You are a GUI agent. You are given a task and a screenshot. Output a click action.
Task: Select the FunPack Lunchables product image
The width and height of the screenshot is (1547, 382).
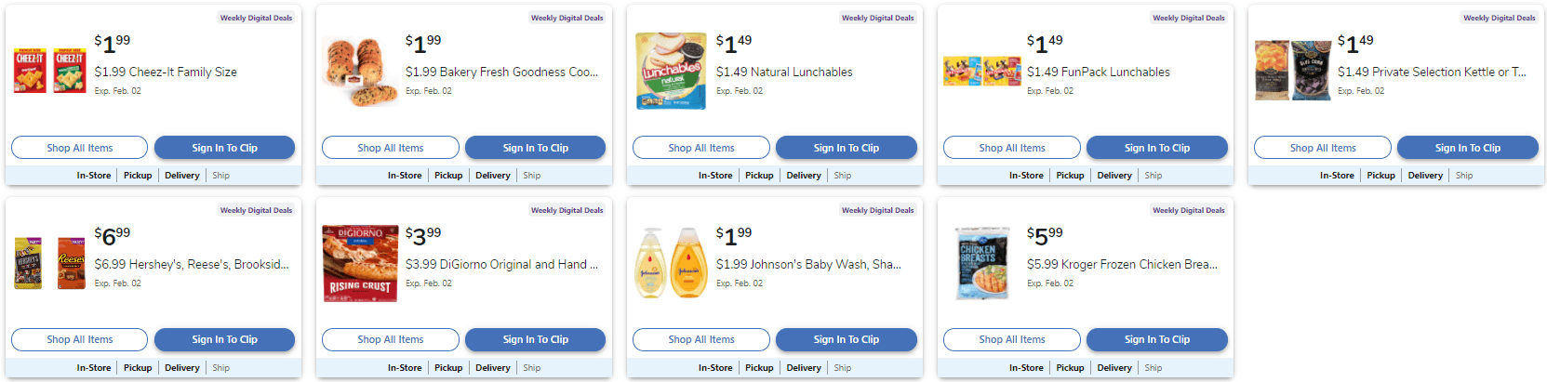tap(981, 72)
